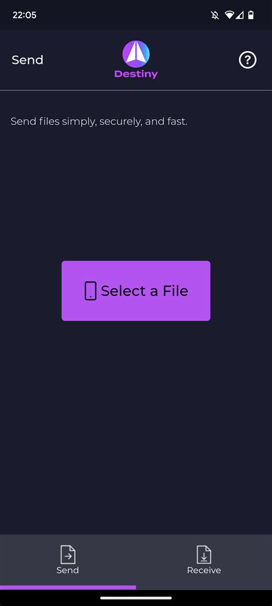Tap the Receive download document icon

pos(204,555)
